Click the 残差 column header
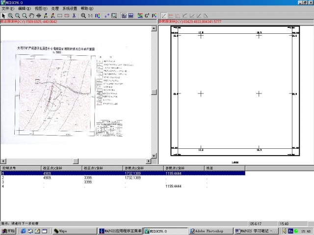Image resolution: width=314 pixels, height=235 pixels. click(216, 168)
